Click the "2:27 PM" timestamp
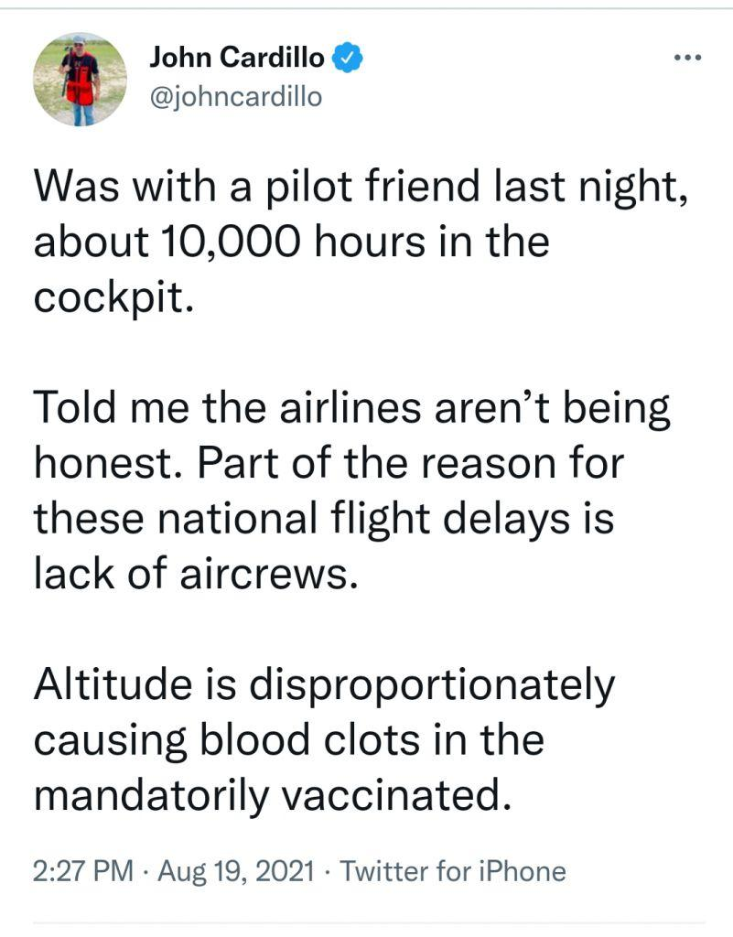This screenshot has width=733, height=937. (81, 871)
